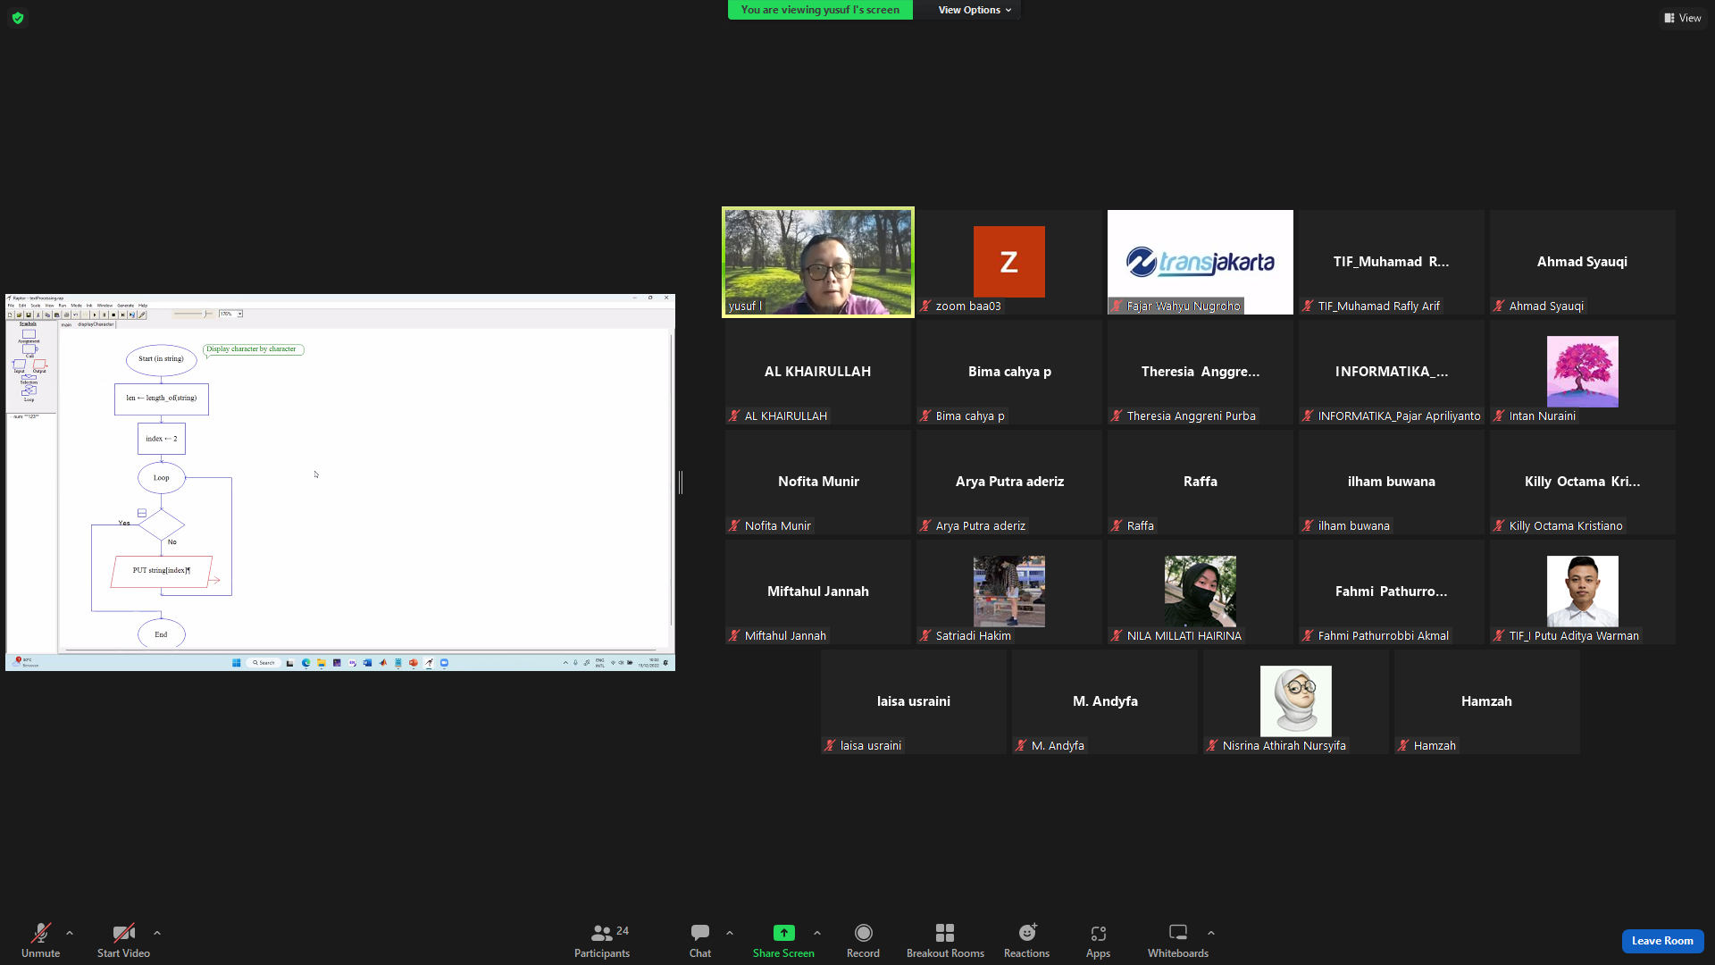The image size is (1715, 965).
Task: Select yusuf I's video thumbnail
Action: click(818, 262)
